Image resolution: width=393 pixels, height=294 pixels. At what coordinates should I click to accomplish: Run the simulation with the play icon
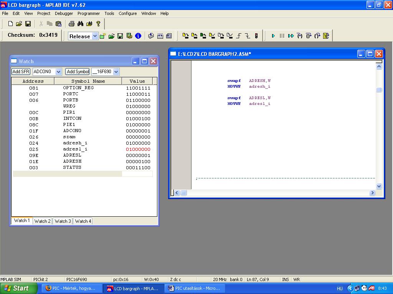tap(273, 36)
